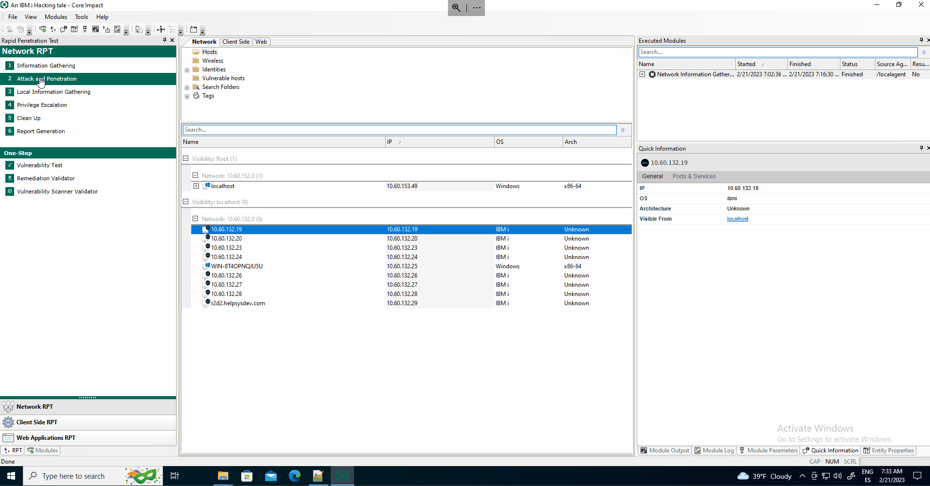
Task: Show the Module Log tab
Action: [x=714, y=451]
